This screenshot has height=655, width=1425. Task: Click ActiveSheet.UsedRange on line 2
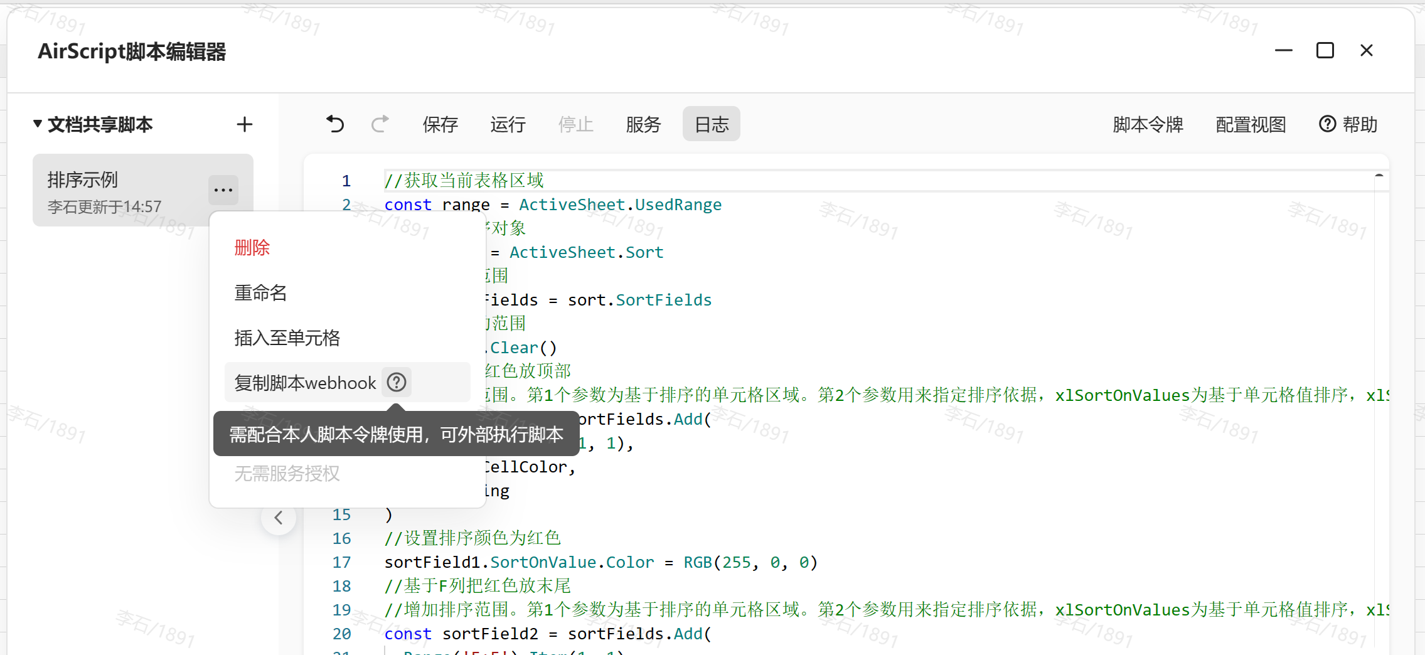[x=620, y=205]
